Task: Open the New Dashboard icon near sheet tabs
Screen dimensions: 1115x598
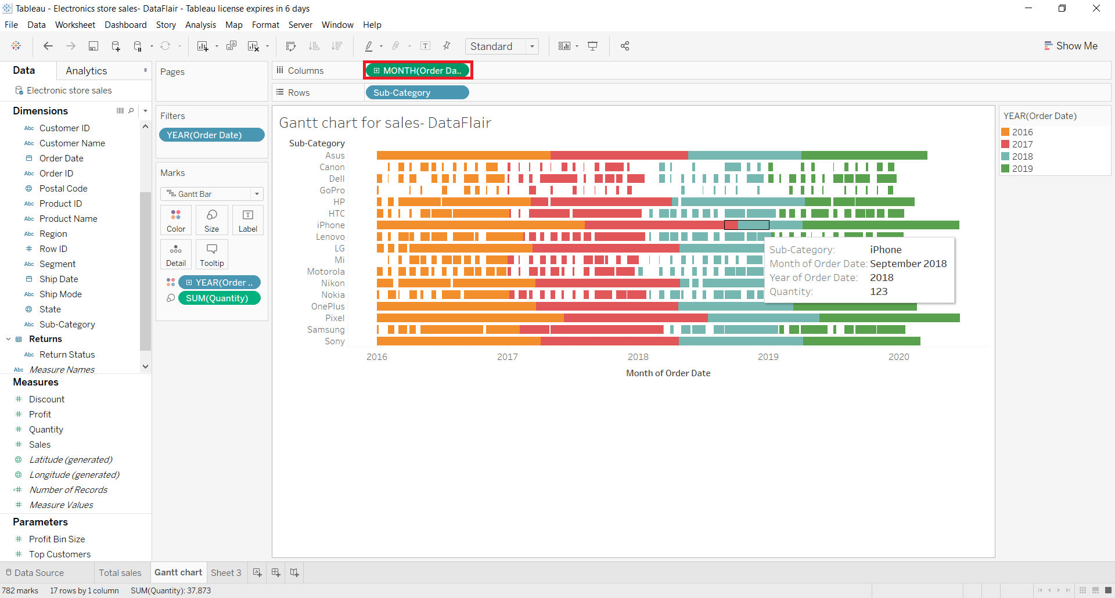Action: (x=275, y=572)
